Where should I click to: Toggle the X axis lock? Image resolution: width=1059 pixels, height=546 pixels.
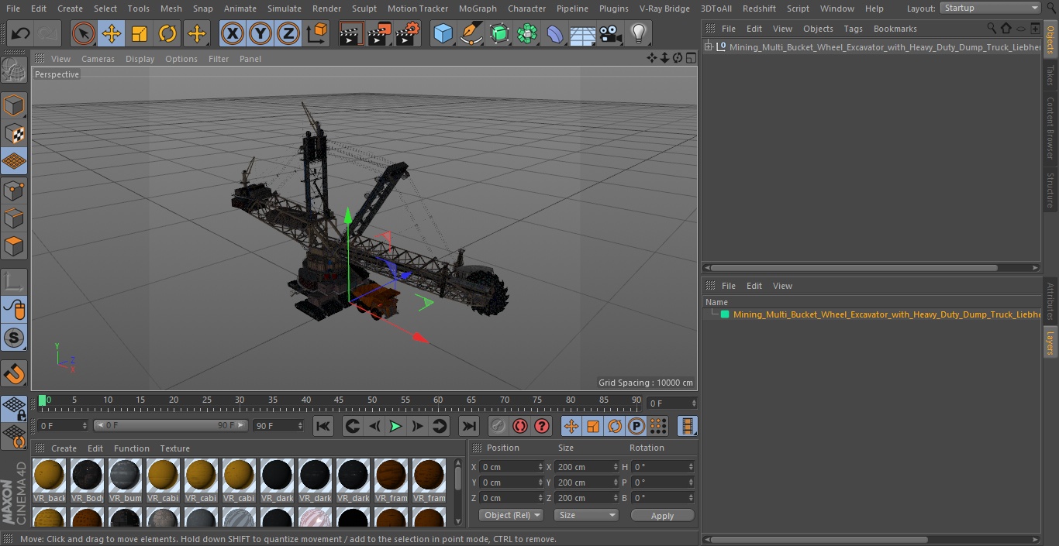pyautogui.click(x=232, y=33)
